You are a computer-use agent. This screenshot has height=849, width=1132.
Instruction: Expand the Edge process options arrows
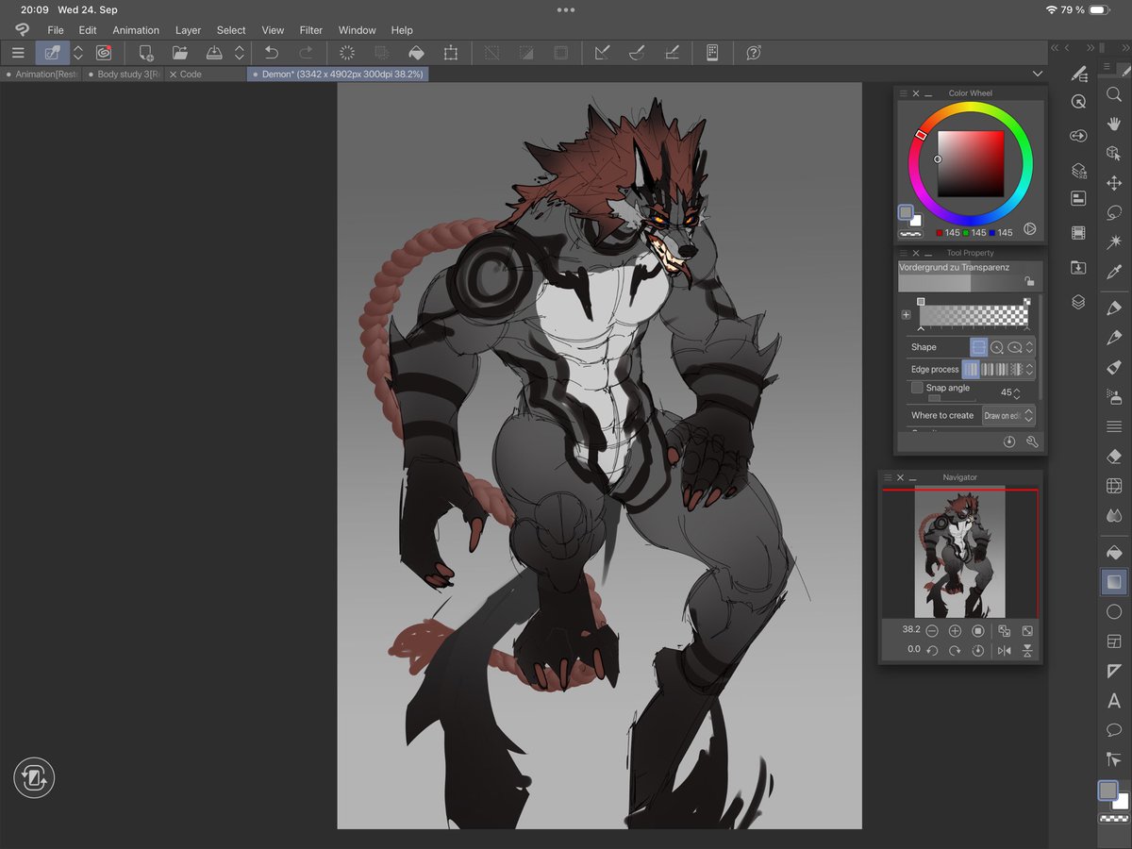(x=1030, y=370)
